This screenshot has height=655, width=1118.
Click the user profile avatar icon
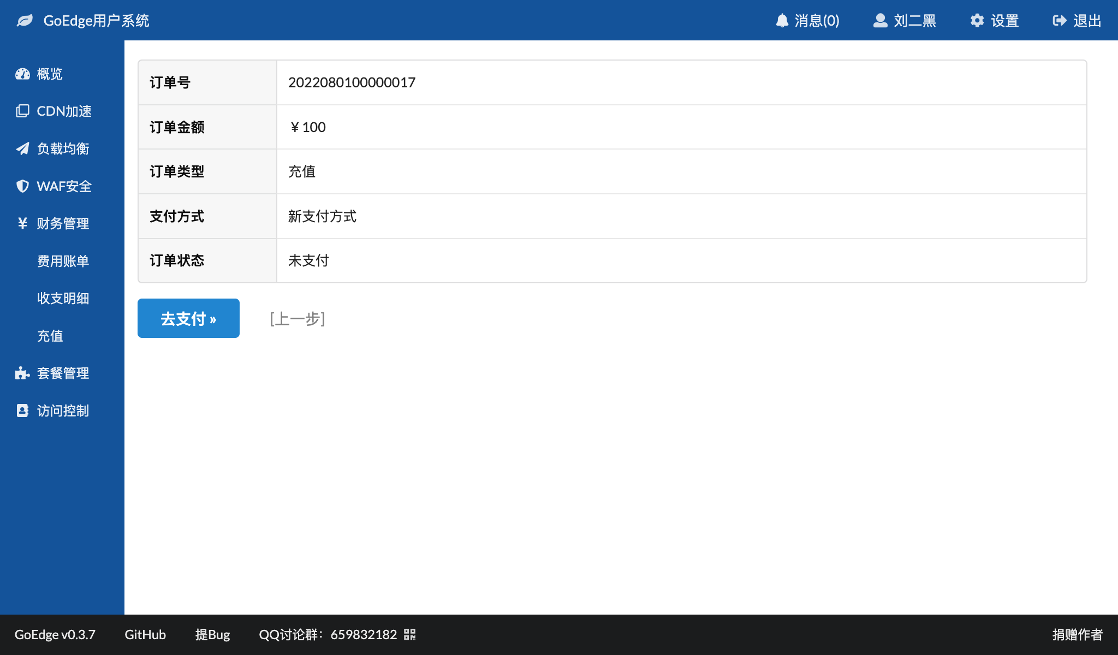point(880,21)
